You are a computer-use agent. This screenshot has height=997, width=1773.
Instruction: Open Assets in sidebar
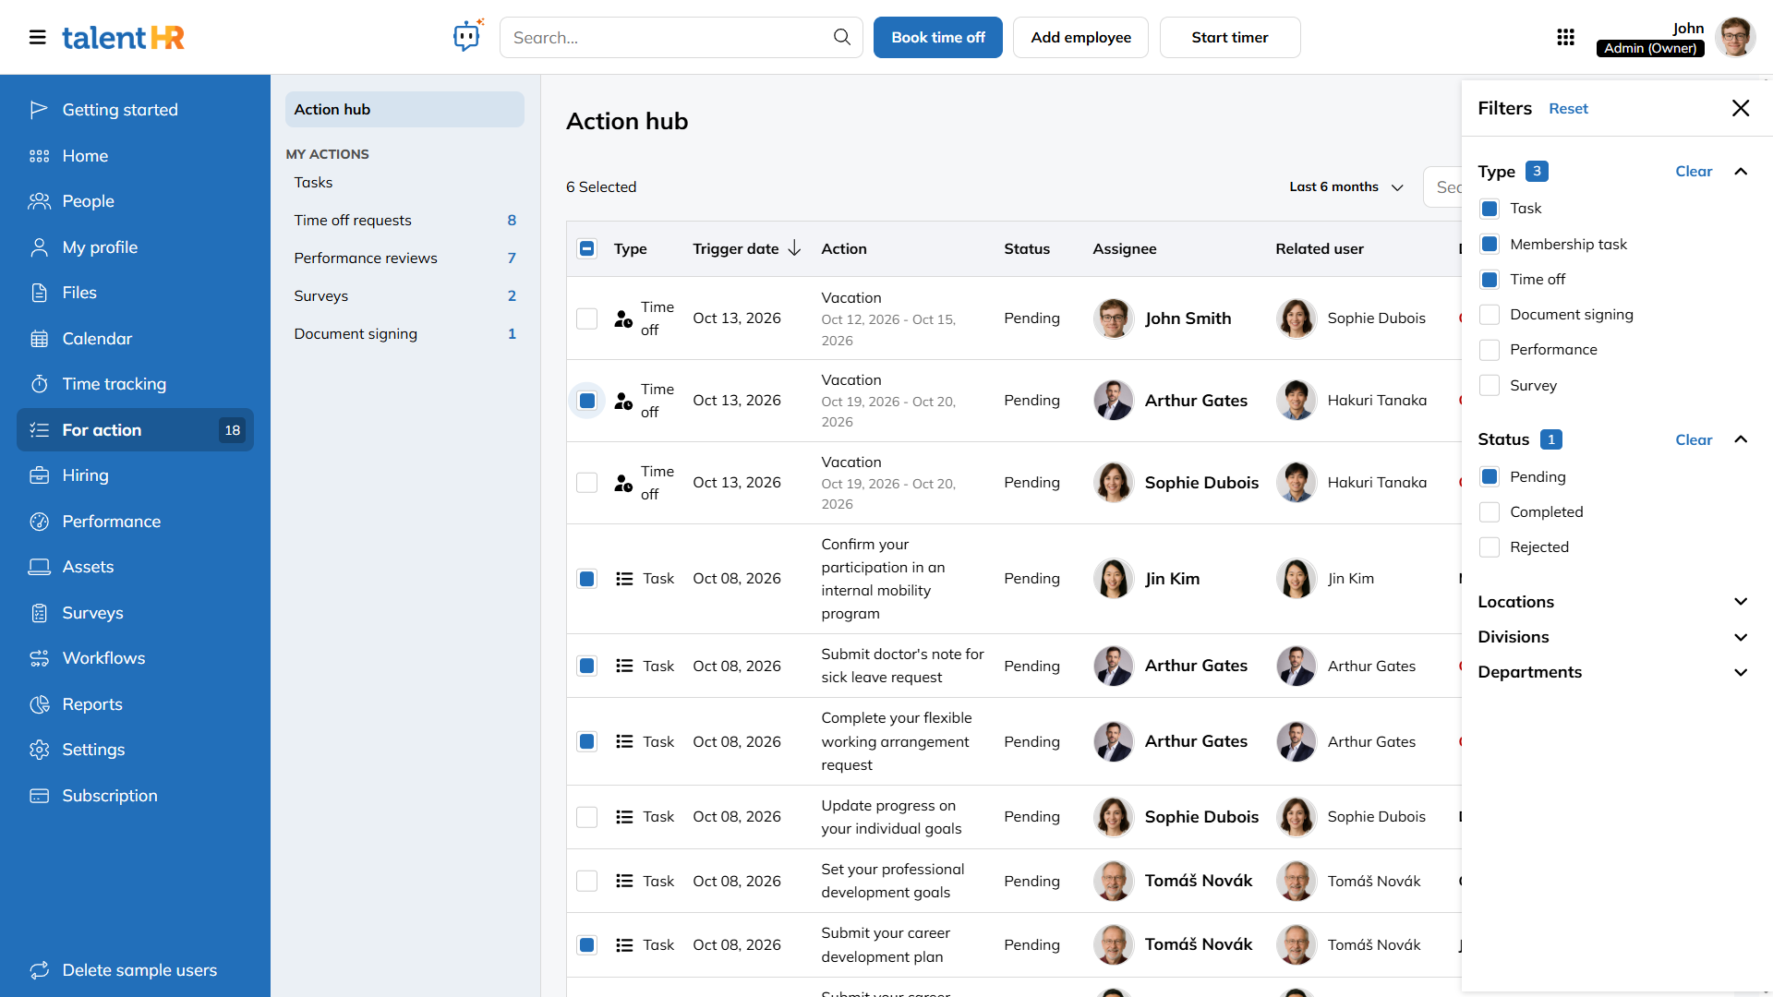pyautogui.click(x=135, y=567)
